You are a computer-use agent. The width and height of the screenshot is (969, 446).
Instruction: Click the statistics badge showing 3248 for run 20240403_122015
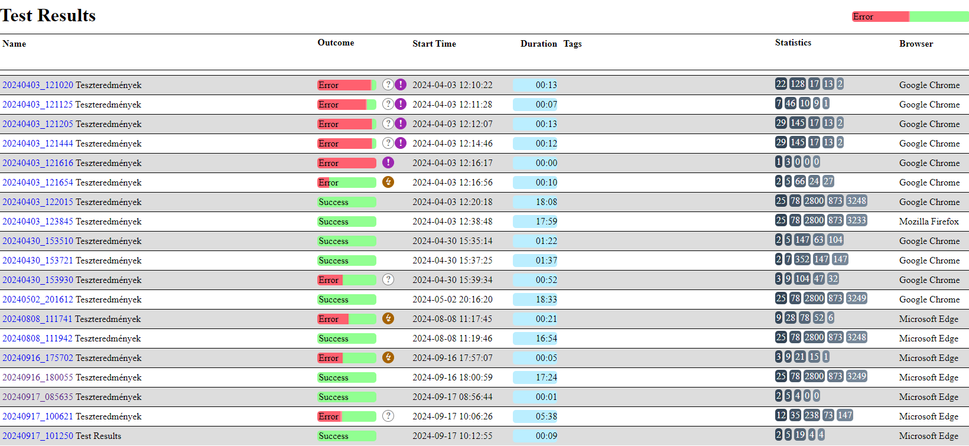857,201
